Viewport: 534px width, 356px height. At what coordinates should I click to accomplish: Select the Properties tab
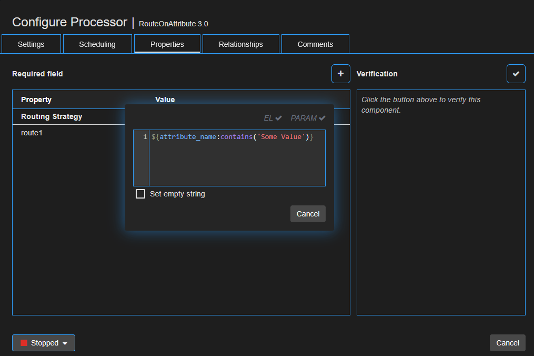(167, 44)
